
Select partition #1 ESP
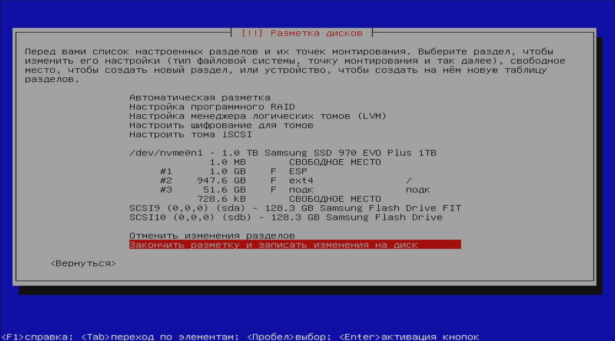295,171
